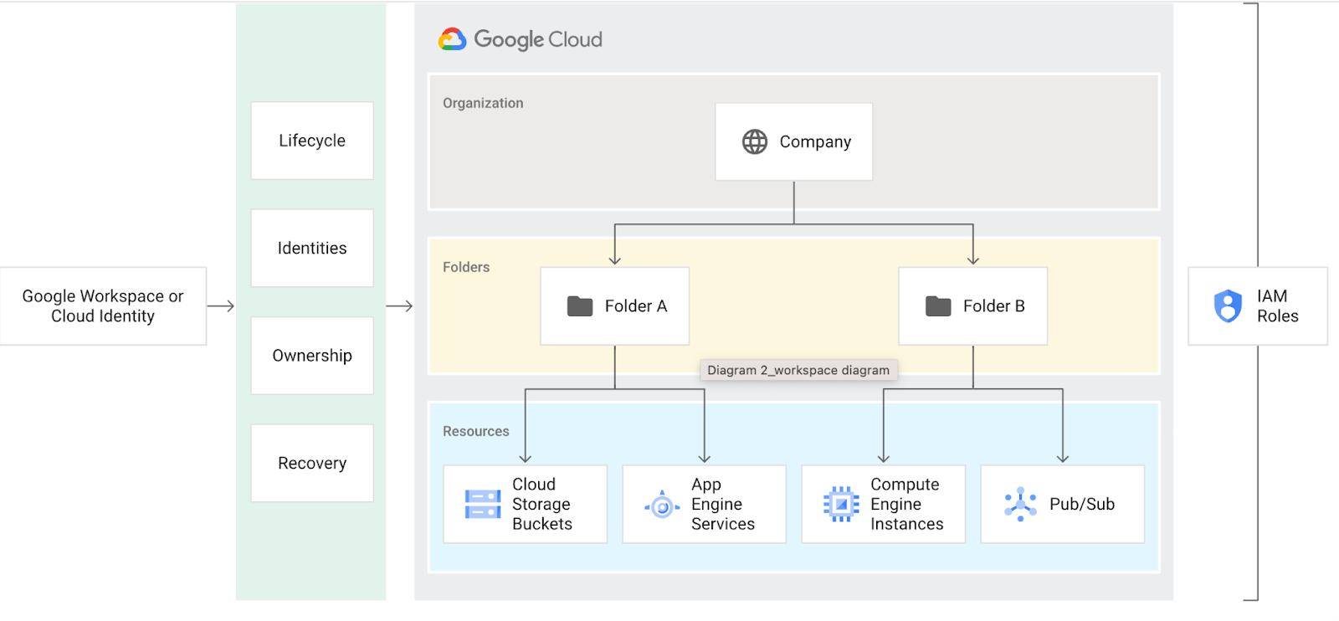The image size is (1339, 621).
Task: Click the IAM Roles shield icon
Action: click(1228, 306)
